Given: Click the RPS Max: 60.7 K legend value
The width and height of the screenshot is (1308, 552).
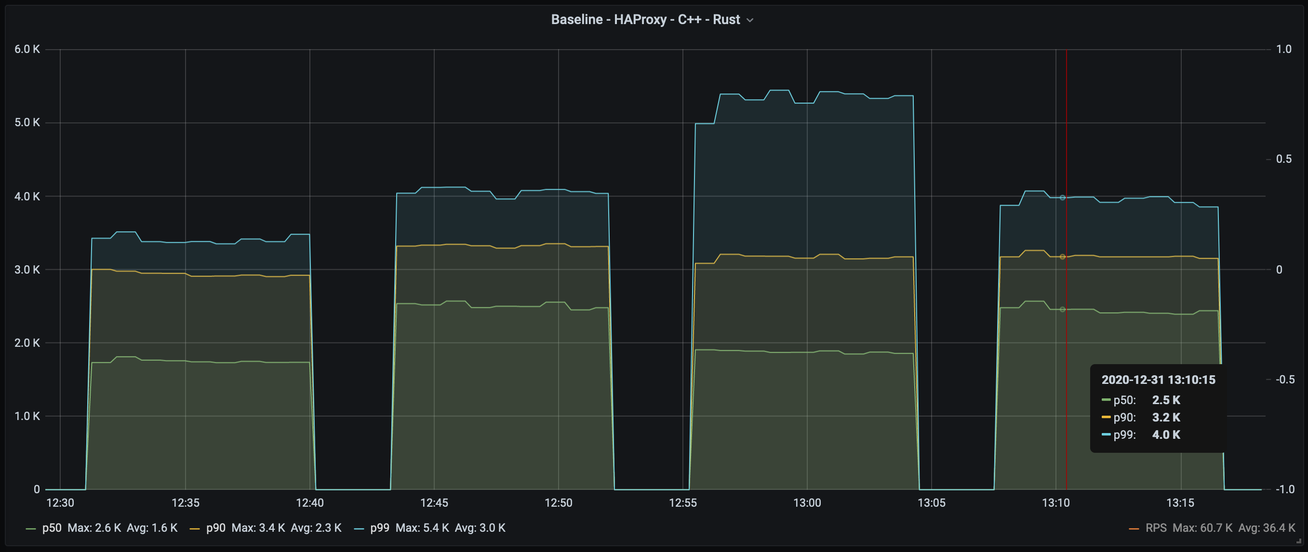Looking at the screenshot, I should pos(1202,527).
